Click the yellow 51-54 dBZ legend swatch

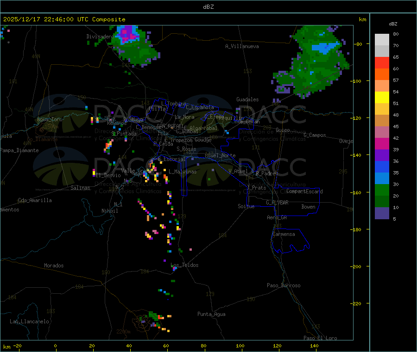382,98
